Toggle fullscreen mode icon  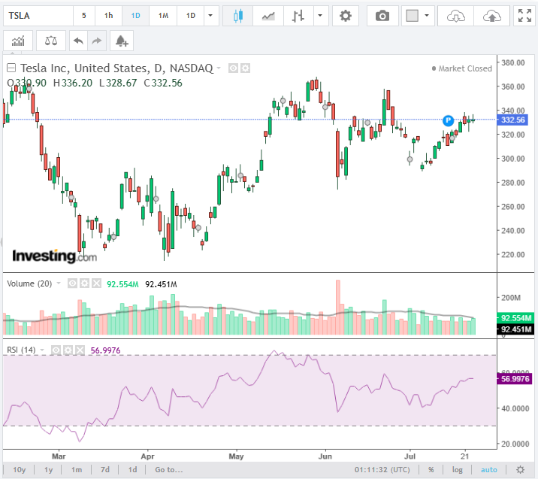(524, 16)
